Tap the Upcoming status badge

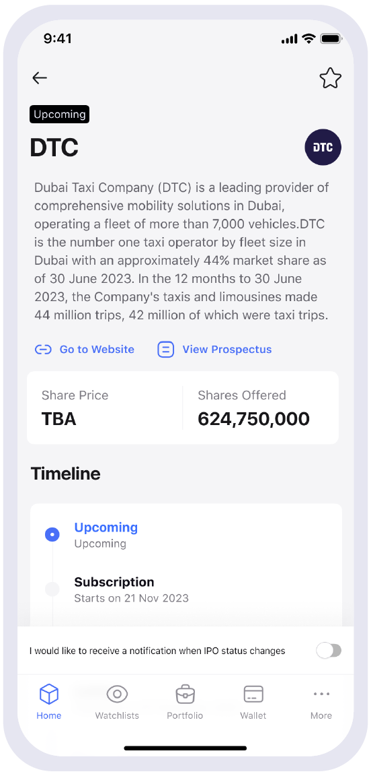pos(59,115)
